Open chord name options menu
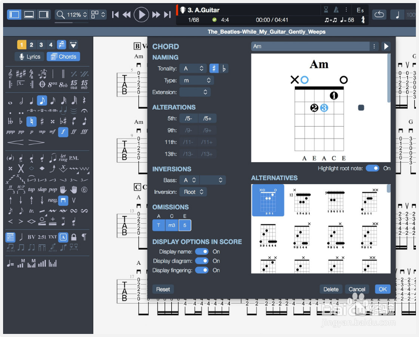The height and width of the screenshot is (337, 419). [374, 46]
